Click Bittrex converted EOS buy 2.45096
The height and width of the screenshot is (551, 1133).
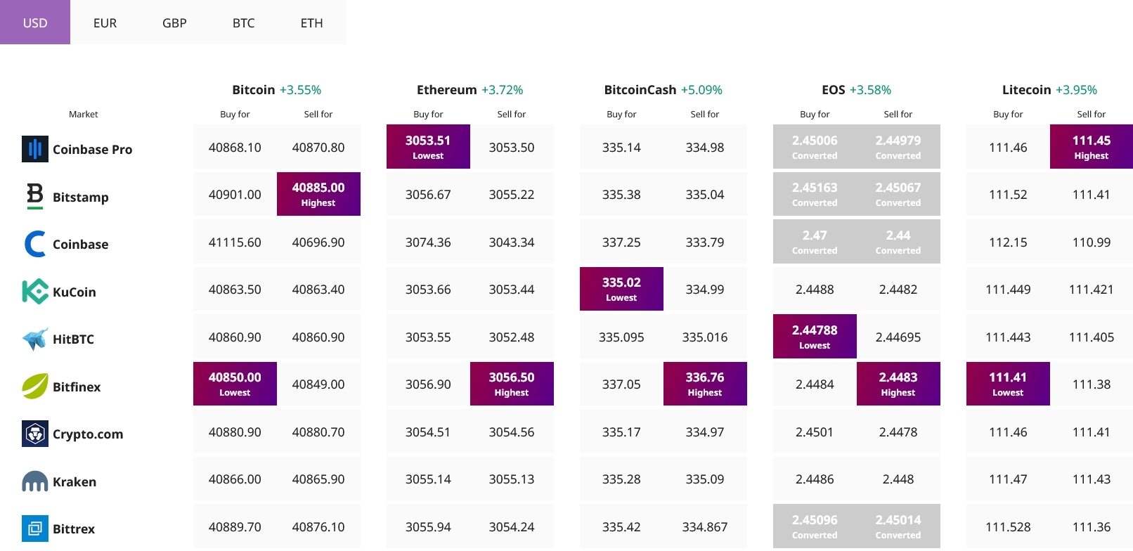(x=815, y=526)
